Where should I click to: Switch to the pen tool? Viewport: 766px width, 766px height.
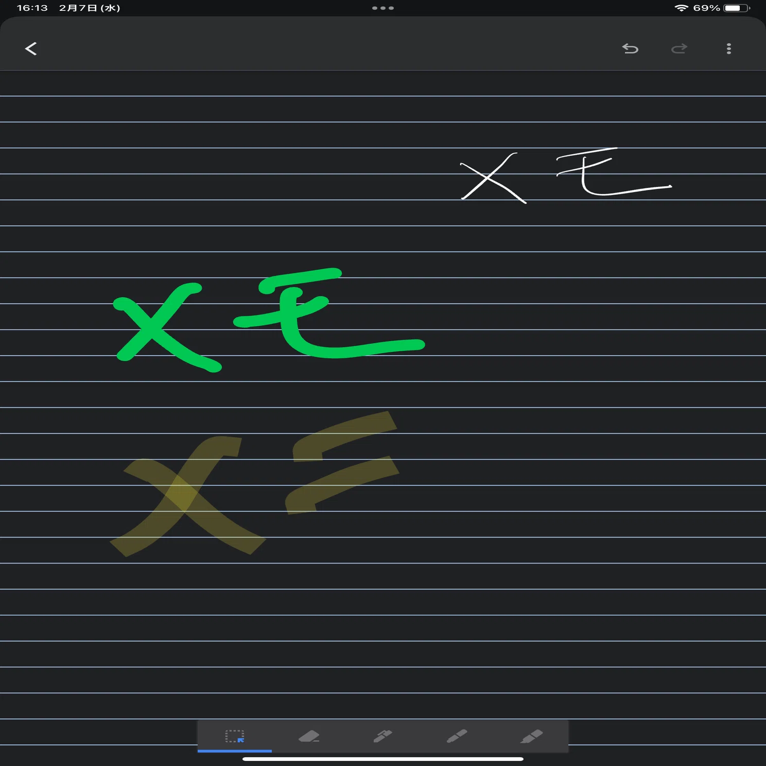point(383,736)
